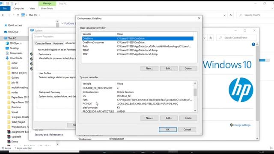This screenshot has width=274, height=154.
Task: Click the System variables scrollbar thumb
Action: click(x=195, y=92)
